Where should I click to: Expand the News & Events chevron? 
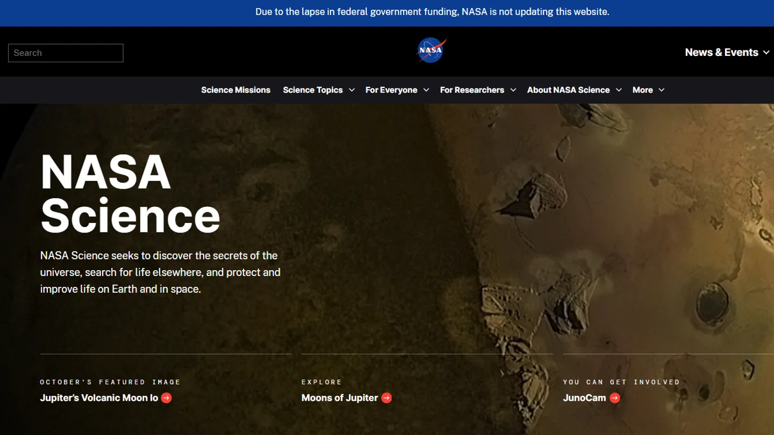point(766,53)
